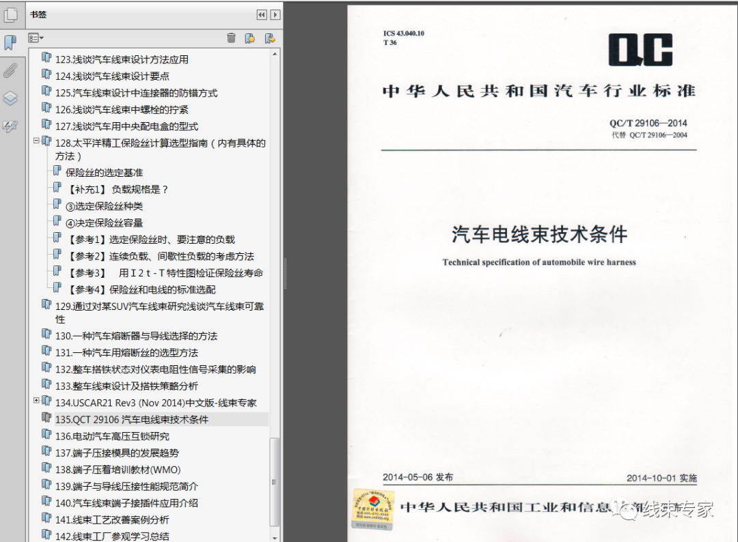Click the collapse-panel double arrow button
This screenshot has width=738, height=542.
coord(262,14)
